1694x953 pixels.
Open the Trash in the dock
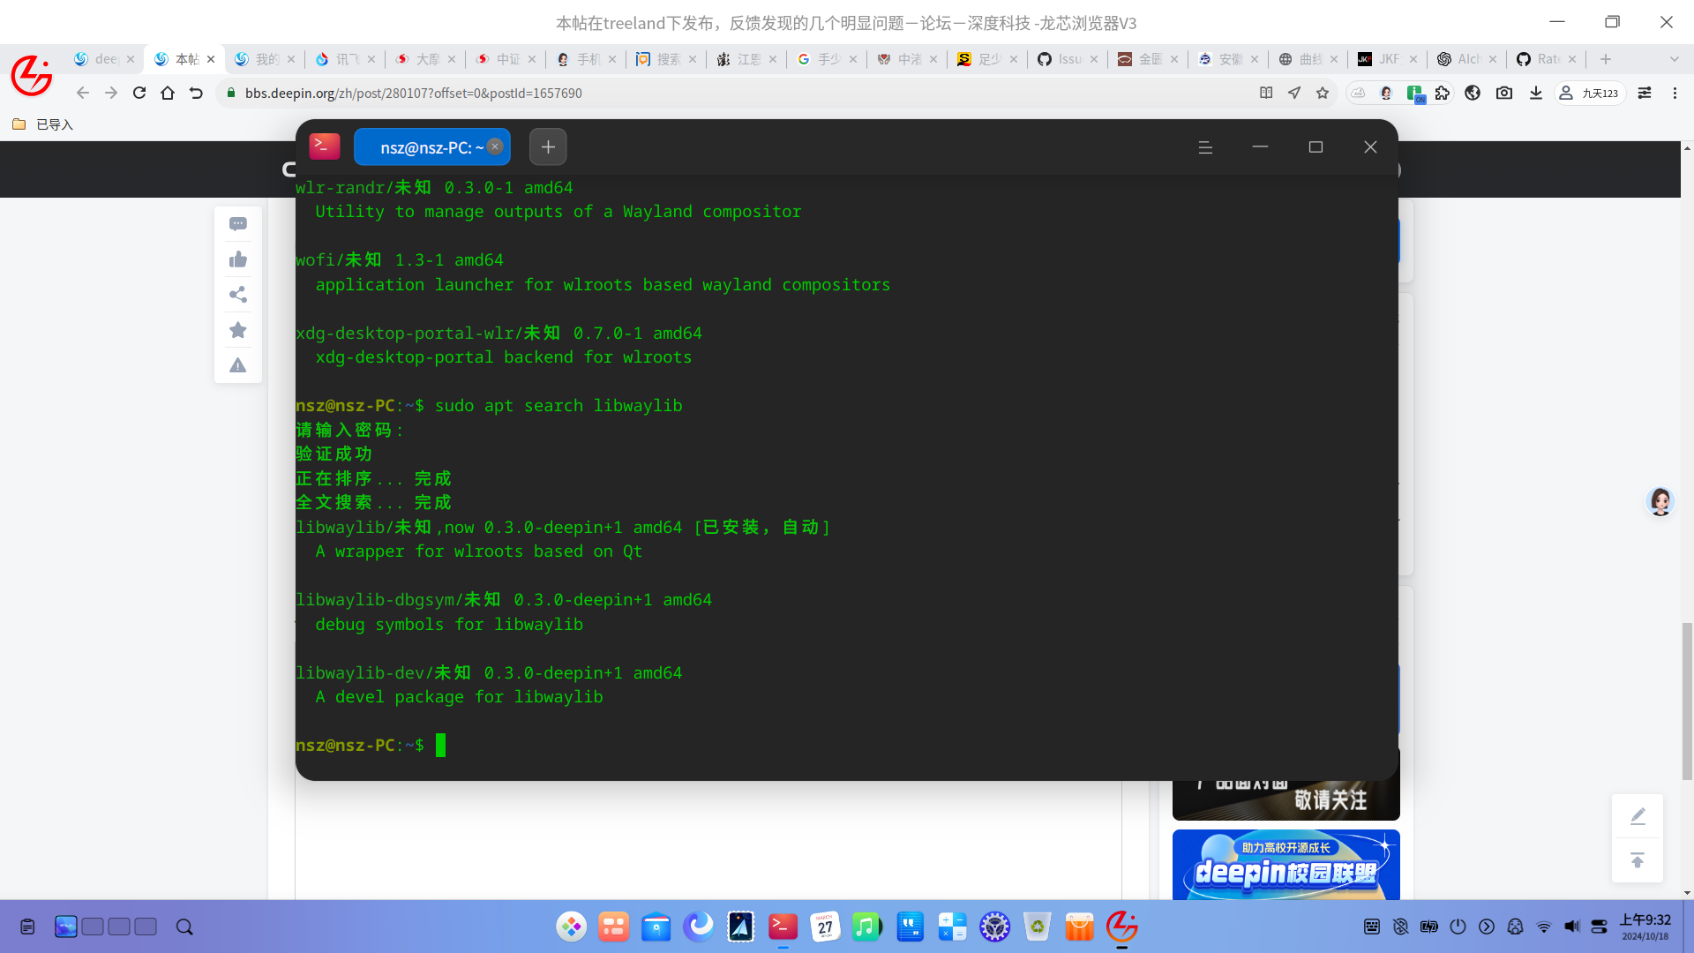click(1038, 927)
